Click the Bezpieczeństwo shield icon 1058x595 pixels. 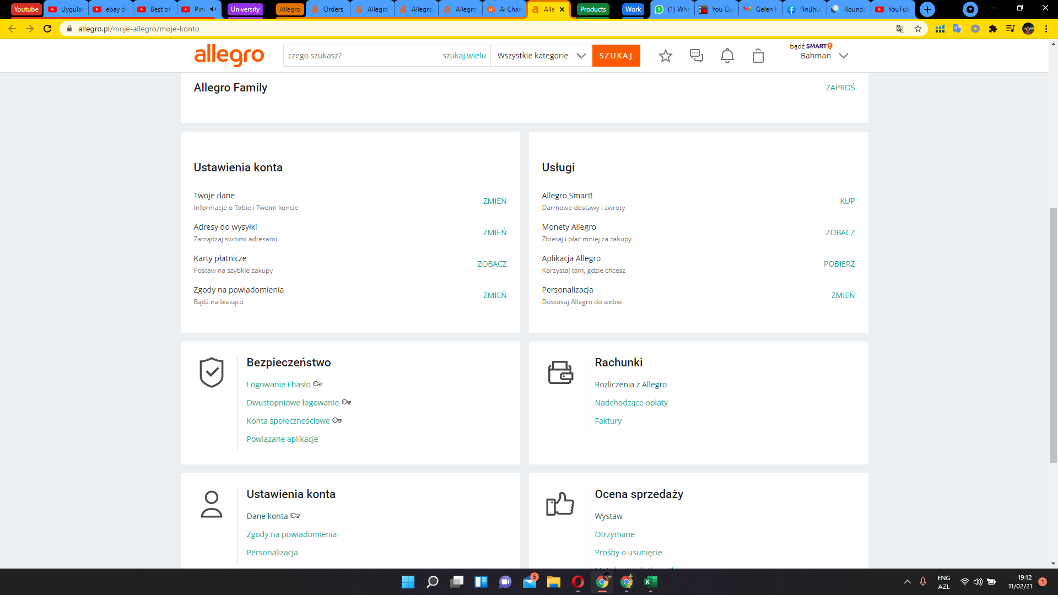point(211,372)
